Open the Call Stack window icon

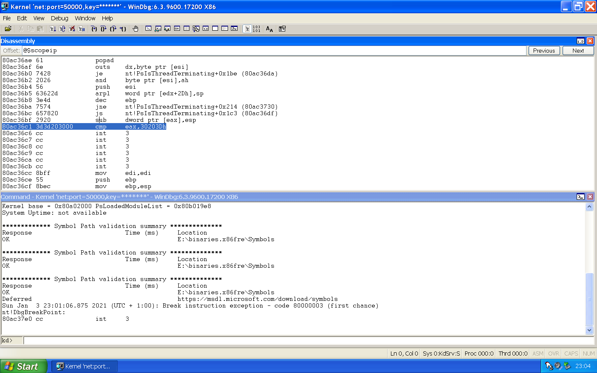[196, 29]
